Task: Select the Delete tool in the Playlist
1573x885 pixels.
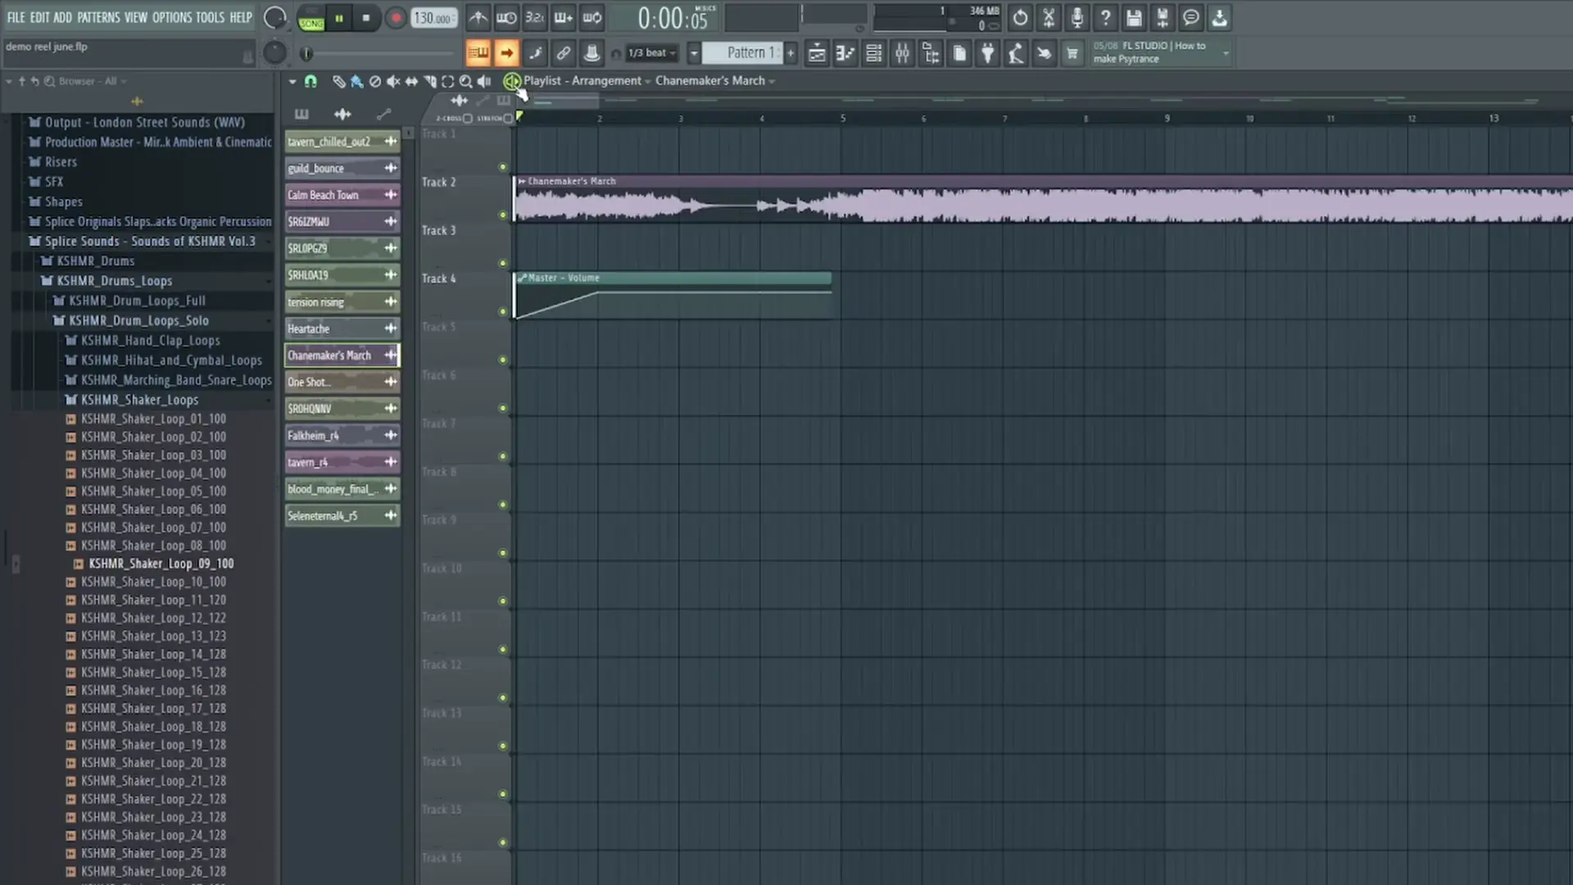Action: (x=374, y=81)
